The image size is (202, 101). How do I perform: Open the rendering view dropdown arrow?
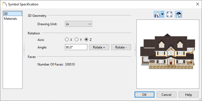click(163, 14)
